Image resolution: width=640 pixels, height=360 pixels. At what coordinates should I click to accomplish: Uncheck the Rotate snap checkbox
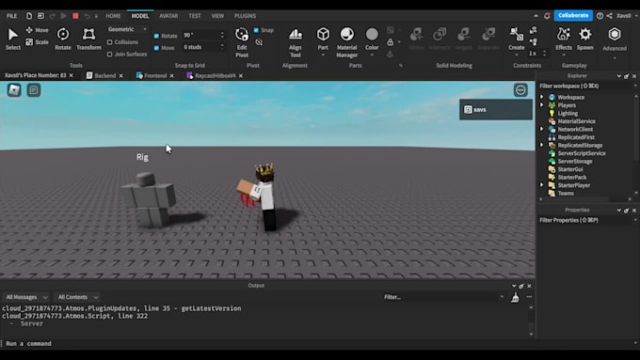(156, 36)
